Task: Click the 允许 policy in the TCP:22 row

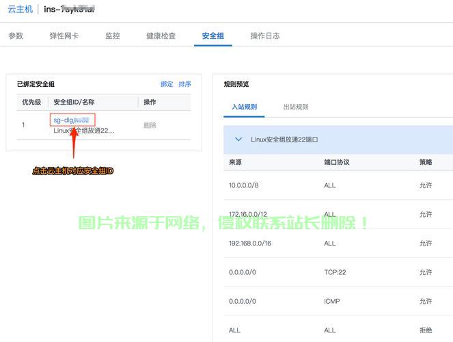Action: tap(426, 272)
